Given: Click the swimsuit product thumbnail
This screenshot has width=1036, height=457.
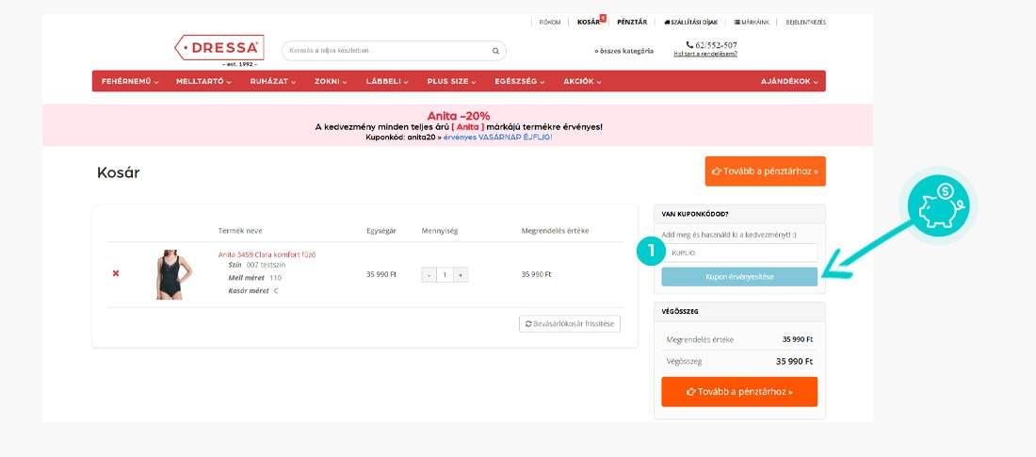Looking at the screenshot, I should tap(174, 274).
